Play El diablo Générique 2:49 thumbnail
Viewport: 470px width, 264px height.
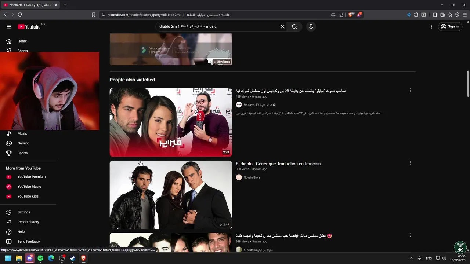pos(171,195)
